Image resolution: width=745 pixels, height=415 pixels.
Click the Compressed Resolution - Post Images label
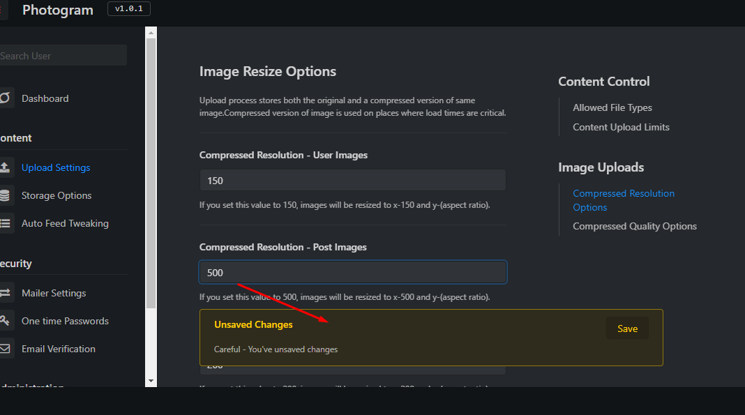click(x=283, y=248)
